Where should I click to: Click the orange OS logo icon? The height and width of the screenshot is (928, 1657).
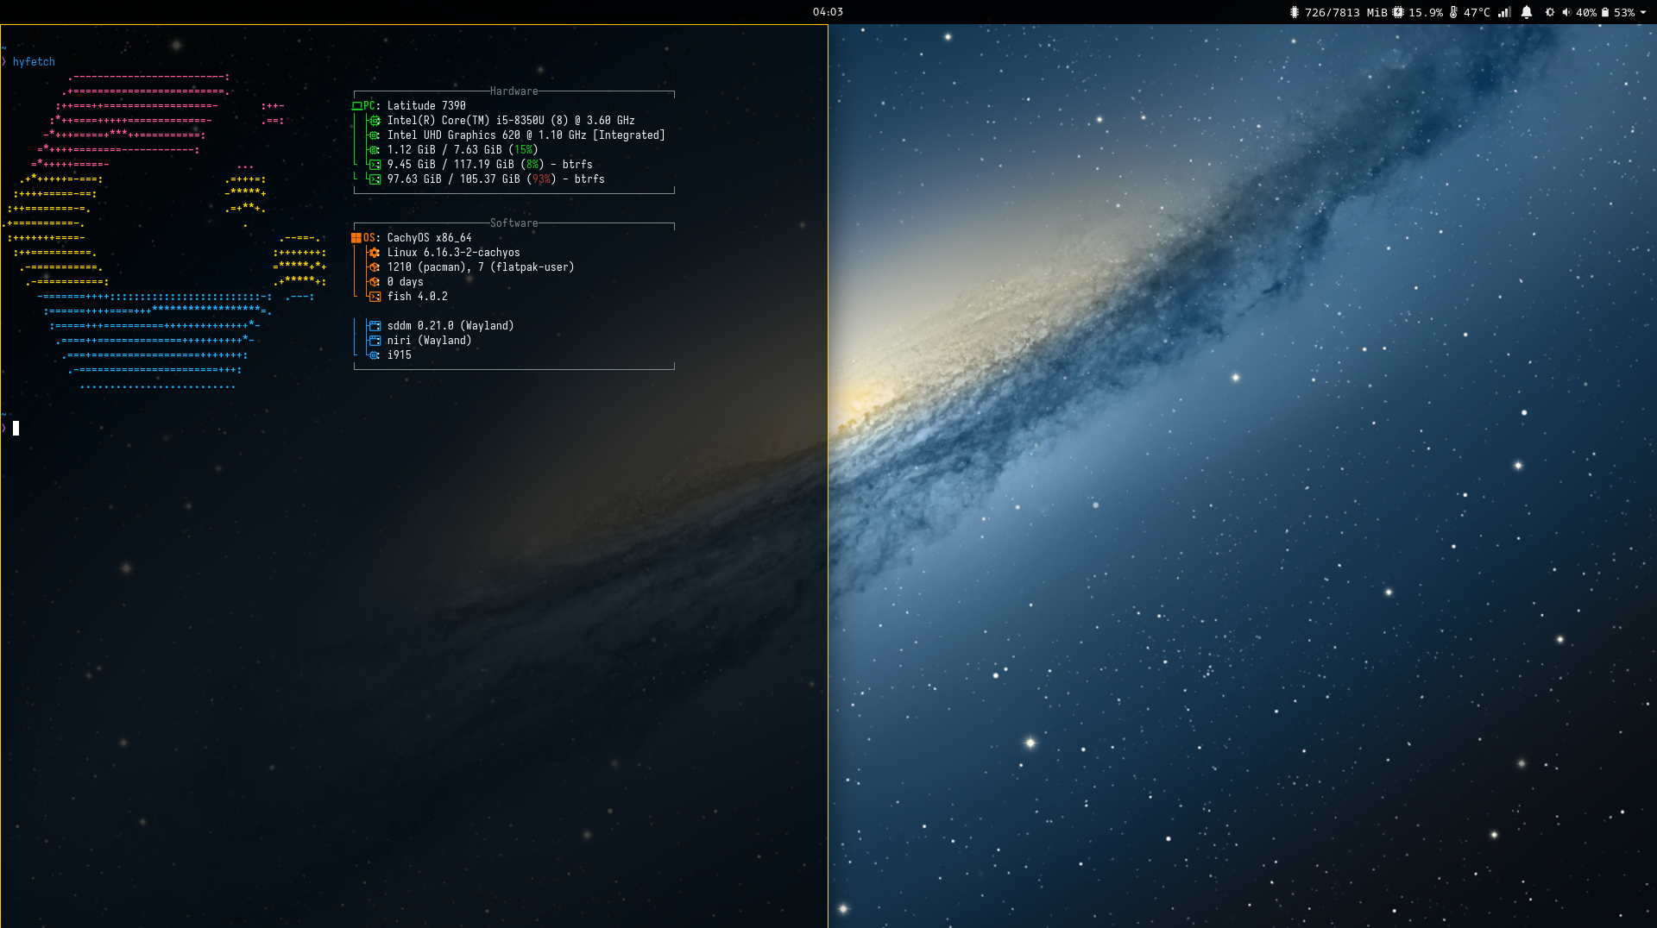pyautogui.click(x=356, y=238)
